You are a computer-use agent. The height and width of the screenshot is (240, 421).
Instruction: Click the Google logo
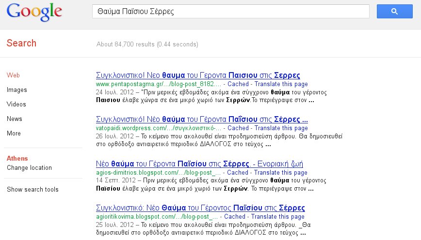pyautogui.click(x=34, y=12)
